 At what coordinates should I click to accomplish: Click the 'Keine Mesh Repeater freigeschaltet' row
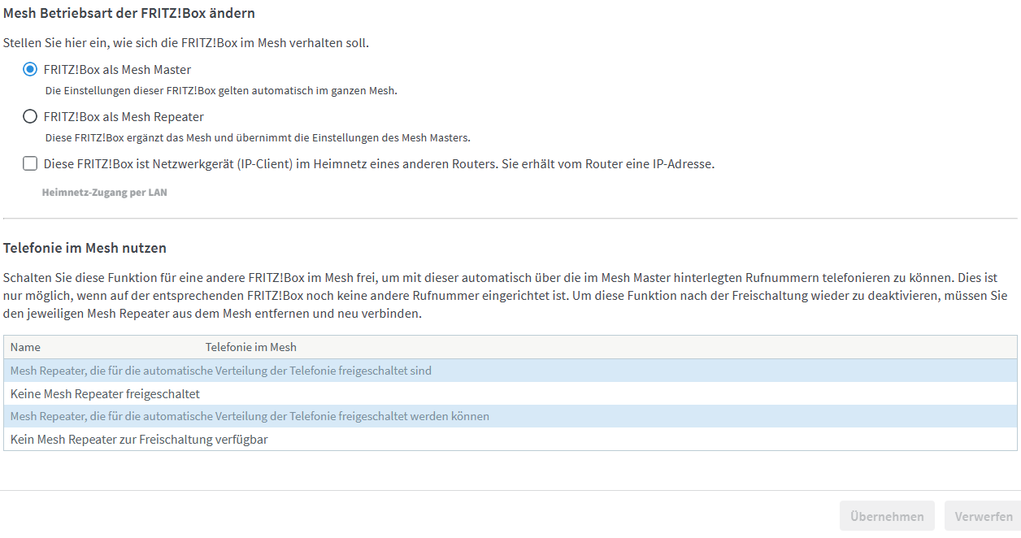tap(510, 393)
